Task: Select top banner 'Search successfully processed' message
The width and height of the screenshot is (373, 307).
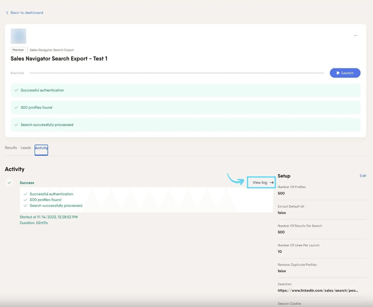Action: 186,125
